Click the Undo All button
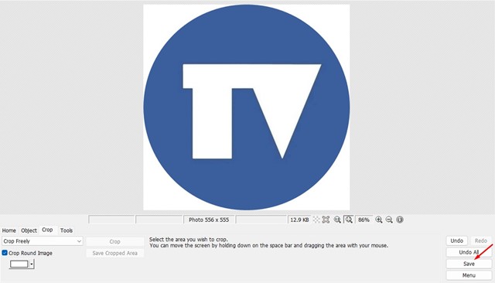This screenshot has height=283, width=495. tap(469, 252)
